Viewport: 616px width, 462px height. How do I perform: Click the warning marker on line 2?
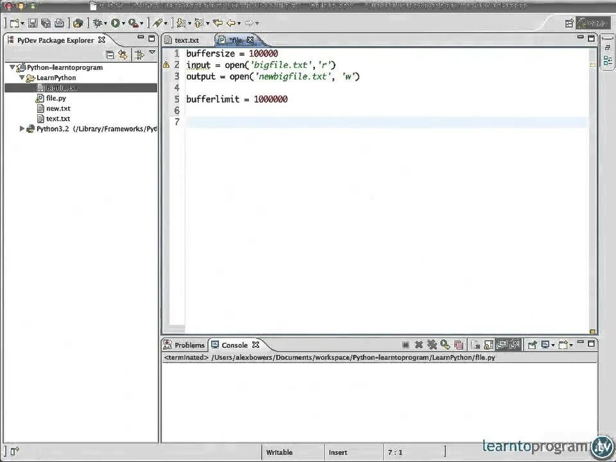tap(166, 65)
